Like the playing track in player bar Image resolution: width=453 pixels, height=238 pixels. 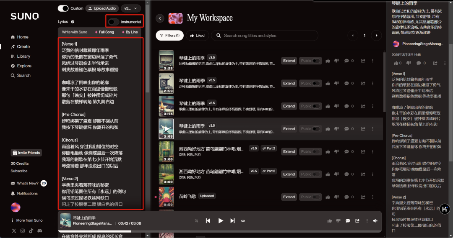click(x=329, y=221)
